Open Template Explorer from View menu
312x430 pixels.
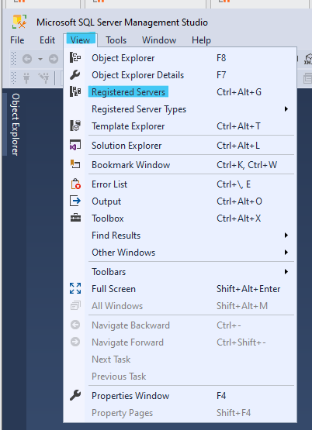180,126
